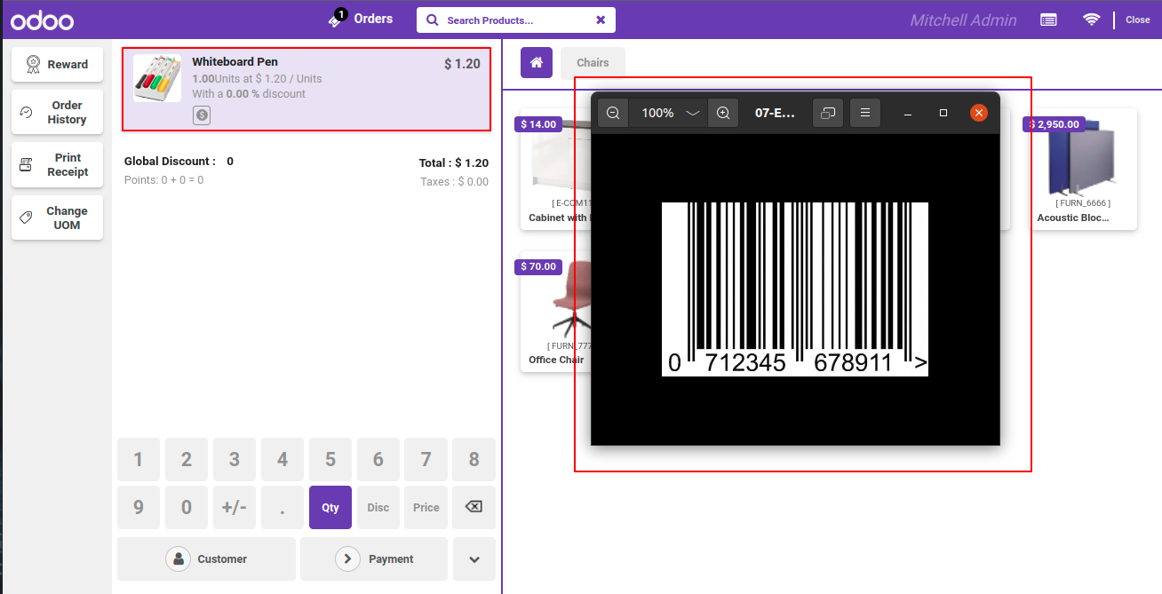
Task: Click the Total : $ 1.20 text
Action: pyautogui.click(x=454, y=163)
